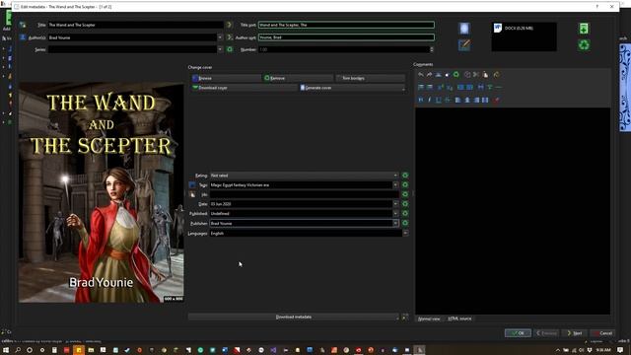The width and height of the screenshot is (631, 355).
Task: Switch to the Normal view tab
Action: pyautogui.click(x=429, y=319)
